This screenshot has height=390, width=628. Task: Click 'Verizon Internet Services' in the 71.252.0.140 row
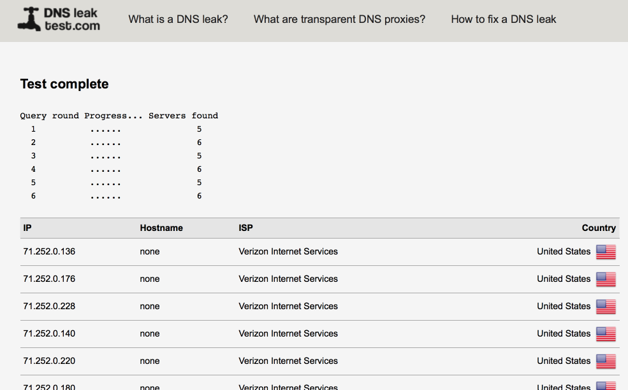tap(288, 333)
